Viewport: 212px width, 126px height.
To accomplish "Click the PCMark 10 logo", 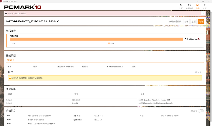I will point(23,7).
